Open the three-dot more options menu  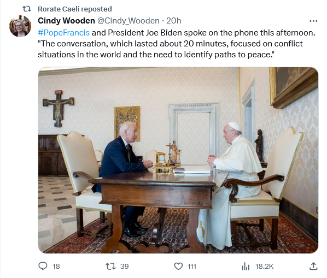pyautogui.click(x=313, y=21)
